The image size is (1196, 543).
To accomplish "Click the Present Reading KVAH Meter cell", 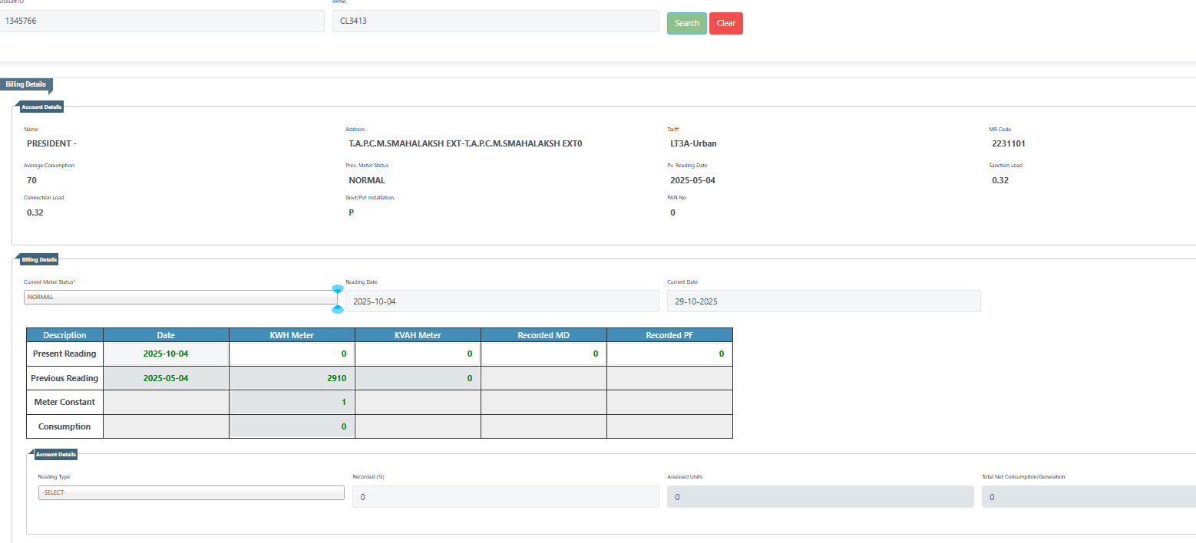I will click(x=418, y=354).
